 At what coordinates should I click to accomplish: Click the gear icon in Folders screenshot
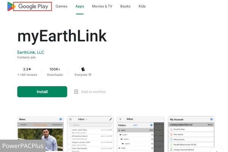click(151, 125)
